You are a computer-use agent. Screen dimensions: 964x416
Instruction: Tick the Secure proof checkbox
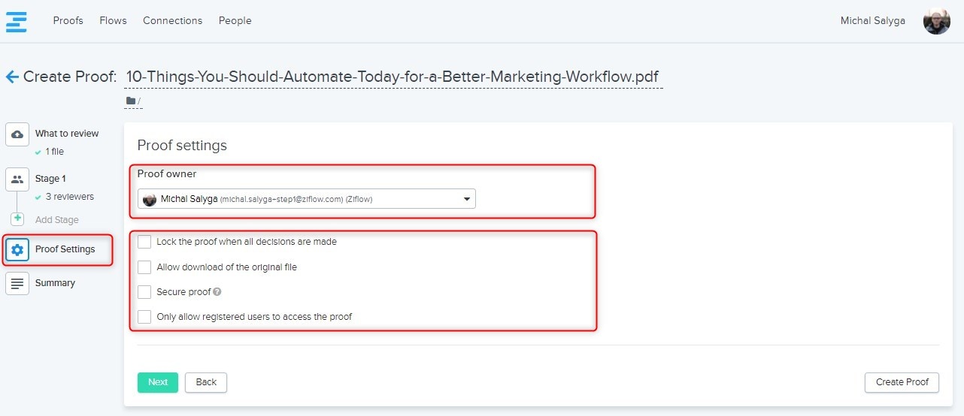[x=144, y=292]
